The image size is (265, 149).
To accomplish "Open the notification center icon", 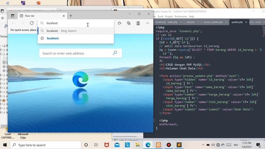I will click(258, 145).
